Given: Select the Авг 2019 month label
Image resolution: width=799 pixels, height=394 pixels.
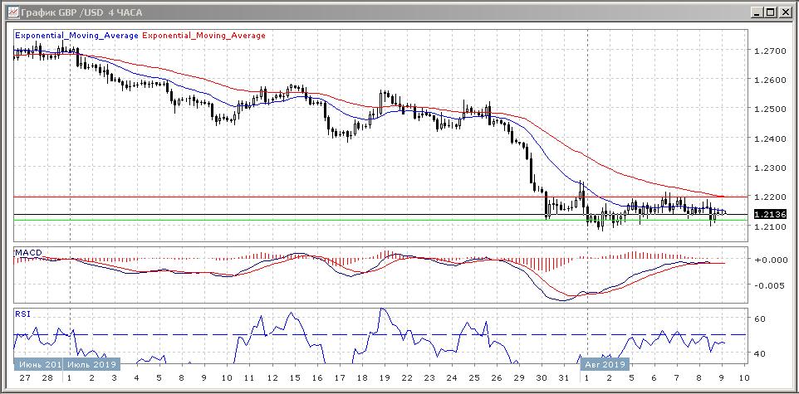Looking at the screenshot, I should point(605,363).
